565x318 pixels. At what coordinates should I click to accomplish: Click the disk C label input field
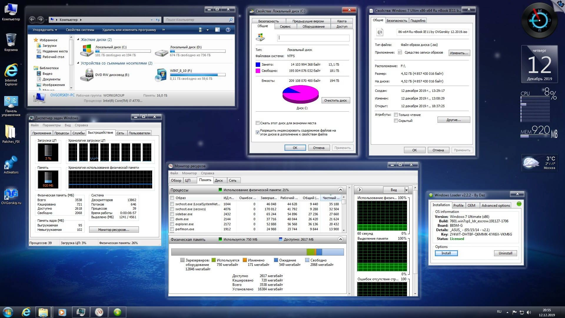(313, 38)
